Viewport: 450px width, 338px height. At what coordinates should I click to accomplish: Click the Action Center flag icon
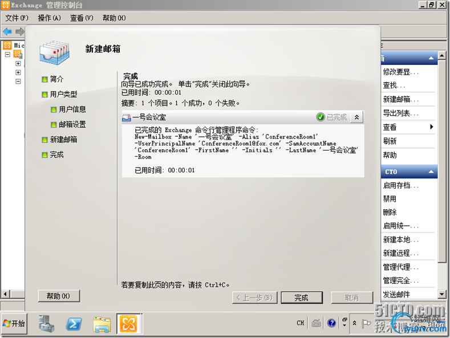366,324
